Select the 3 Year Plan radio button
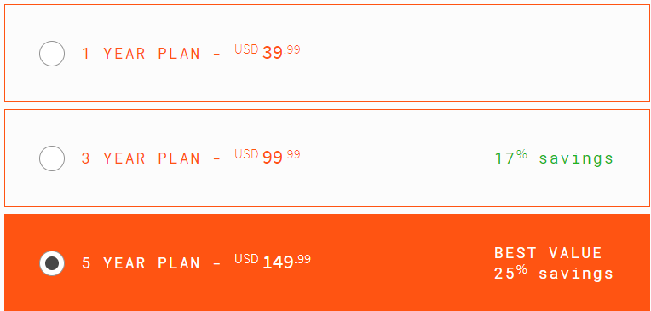 52,158
